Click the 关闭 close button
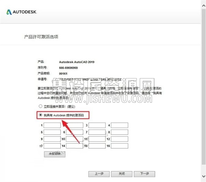 [x=122, y=174]
